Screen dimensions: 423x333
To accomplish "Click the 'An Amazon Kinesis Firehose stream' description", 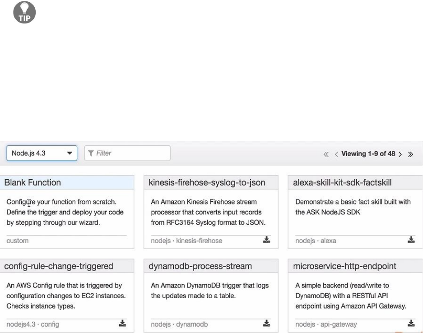I will coord(208,212).
